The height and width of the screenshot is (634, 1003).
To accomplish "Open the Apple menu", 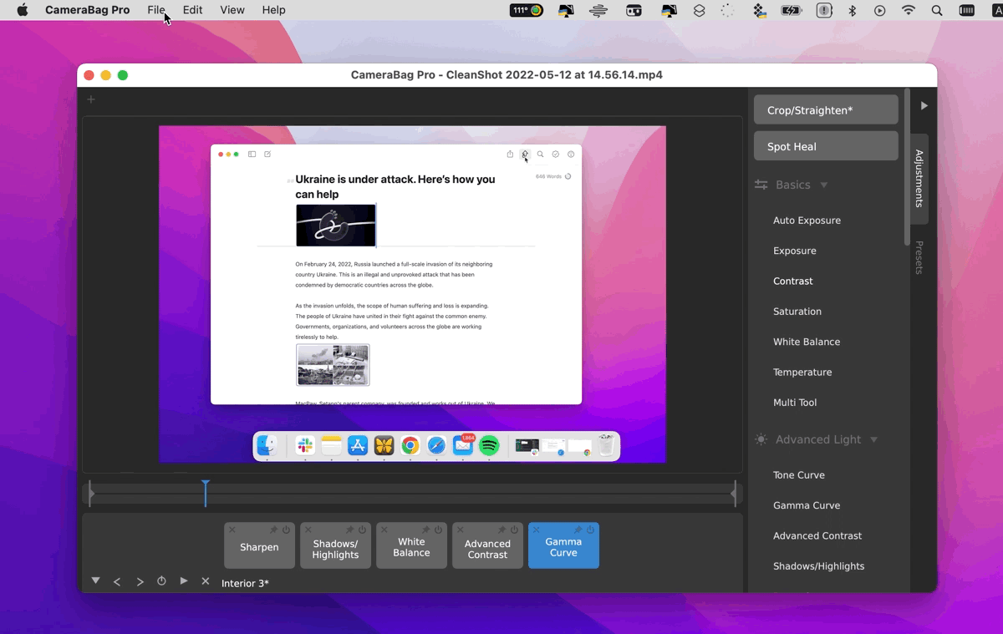I will tap(23, 10).
